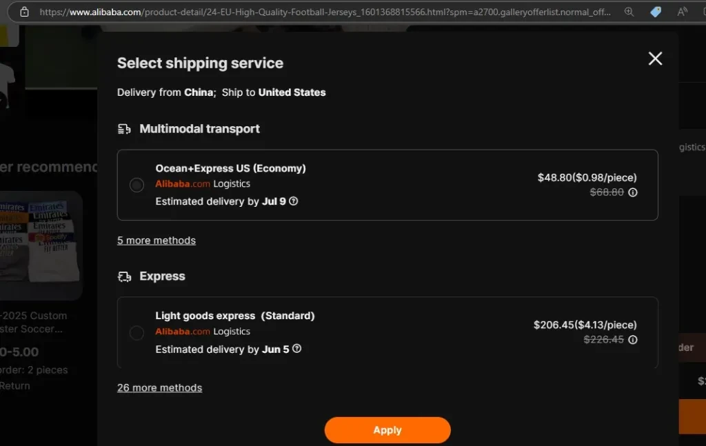Click Ocean+Express US (Economy) title
The width and height of the screenshot is (706, 446).
point(230,168)
